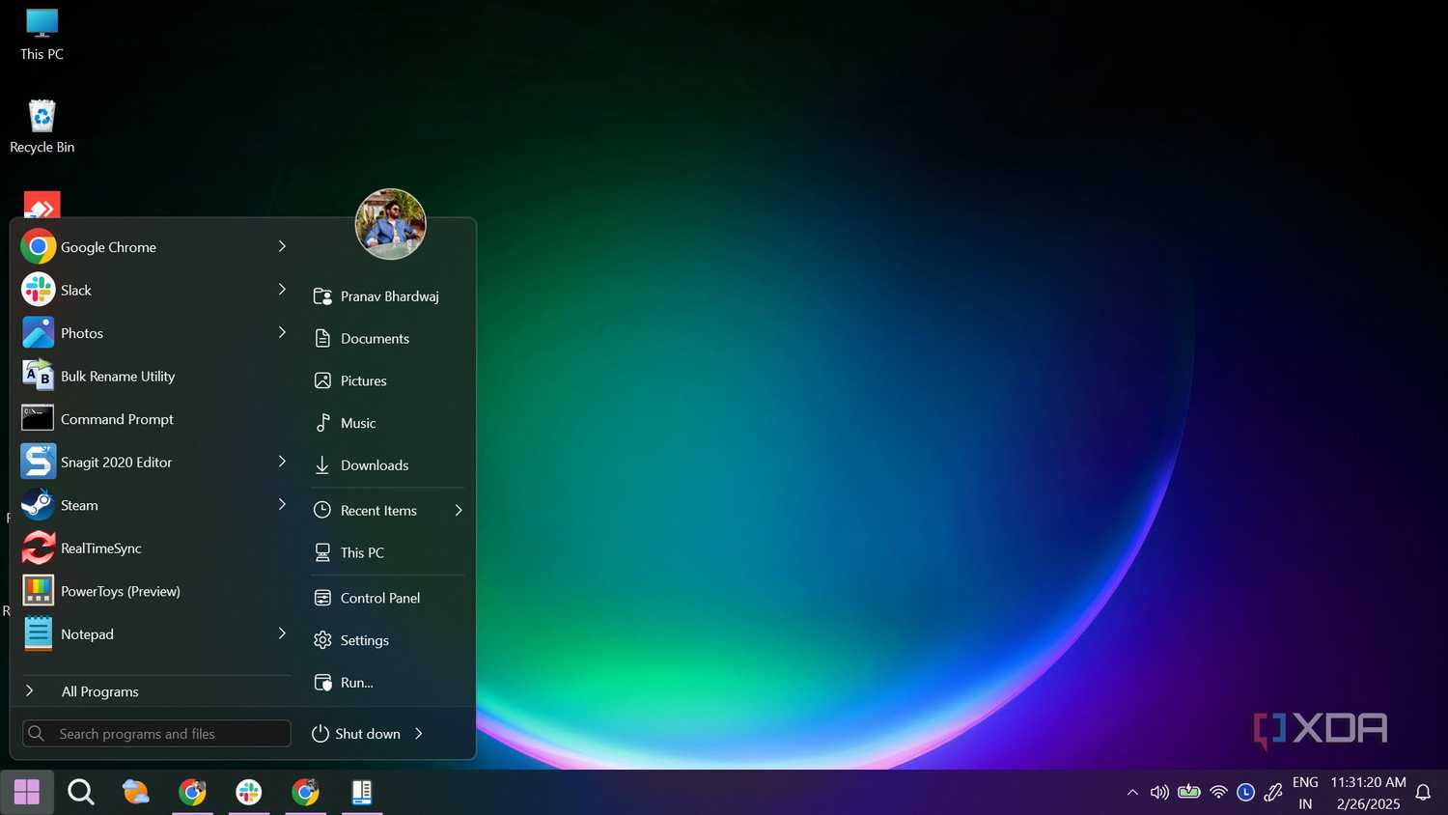
Task: Open the weather widgets taskbar icon
Action: click(x=136, y=792)
